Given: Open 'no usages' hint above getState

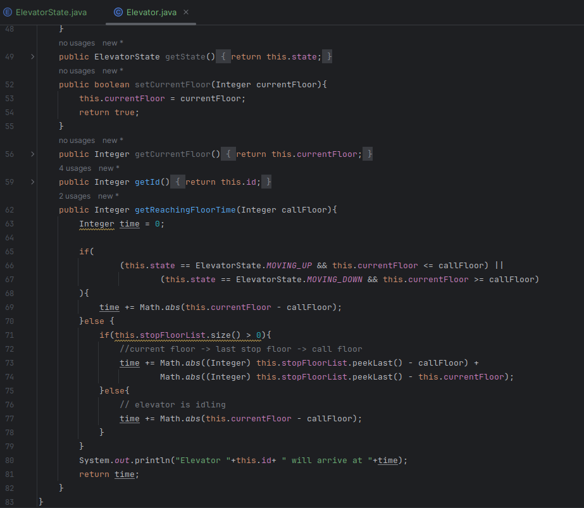Looking at the screenshot, I should (x=77, y=43).
